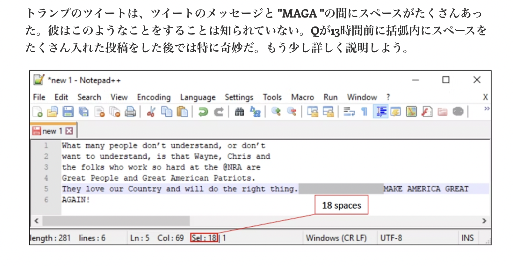513x266 pixels.
Task: Open the Search menu
Action: click(x=89, y=97)
